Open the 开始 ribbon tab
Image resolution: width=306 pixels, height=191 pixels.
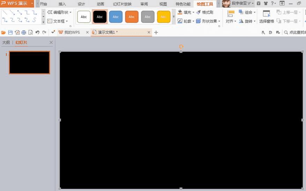pyautogui.click(x=44, y=4)
